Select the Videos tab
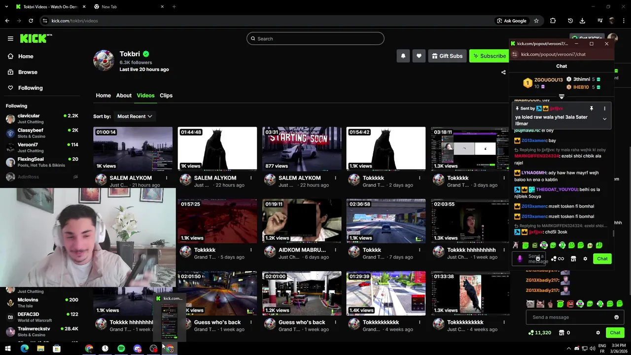The height and width of the screenshot is (355, 631). [x=145, y=96]
